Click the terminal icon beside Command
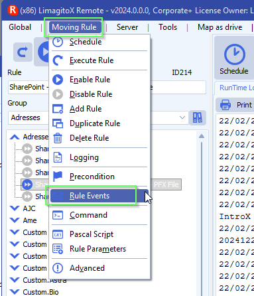Image resolution: width=254 pixels, height=296 pixels. point(58,215)
